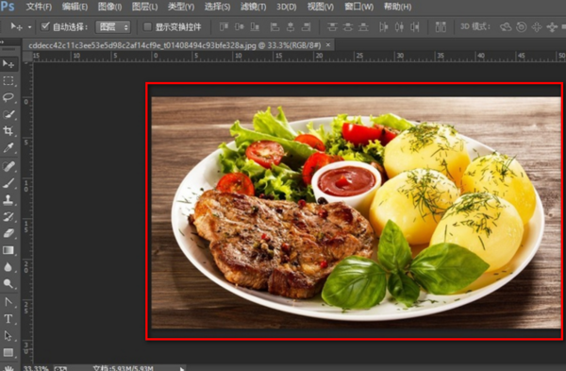The image size is (566, 371).
Task: Select the Path Selection tool
Action: 8,335
